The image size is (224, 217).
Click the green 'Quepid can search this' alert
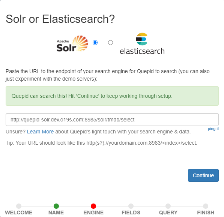[x=112, y=96]
